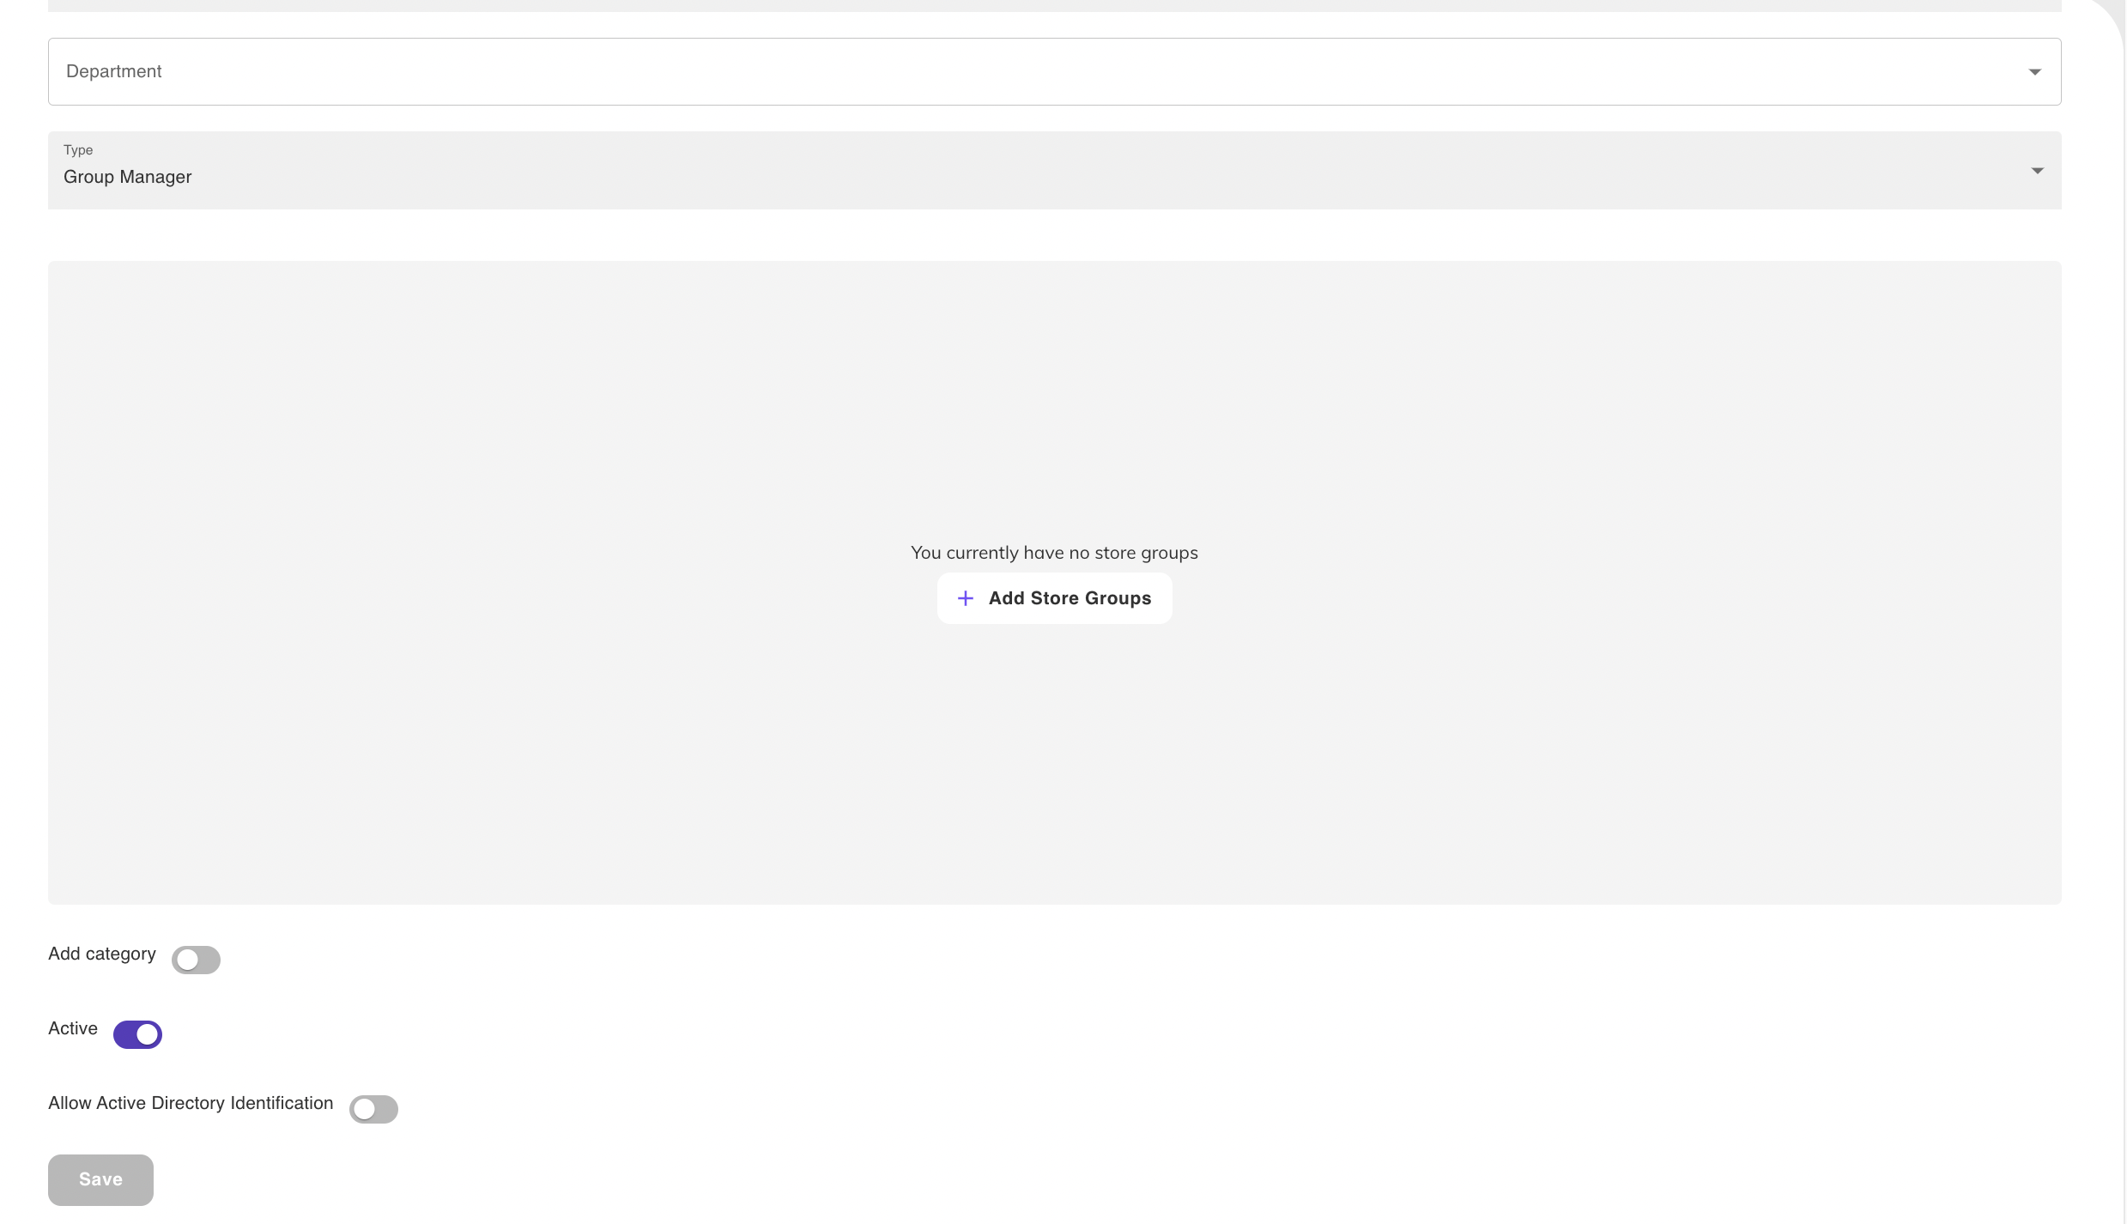
Task: Click the Type field caret icon
Action: click(2037, 171)
